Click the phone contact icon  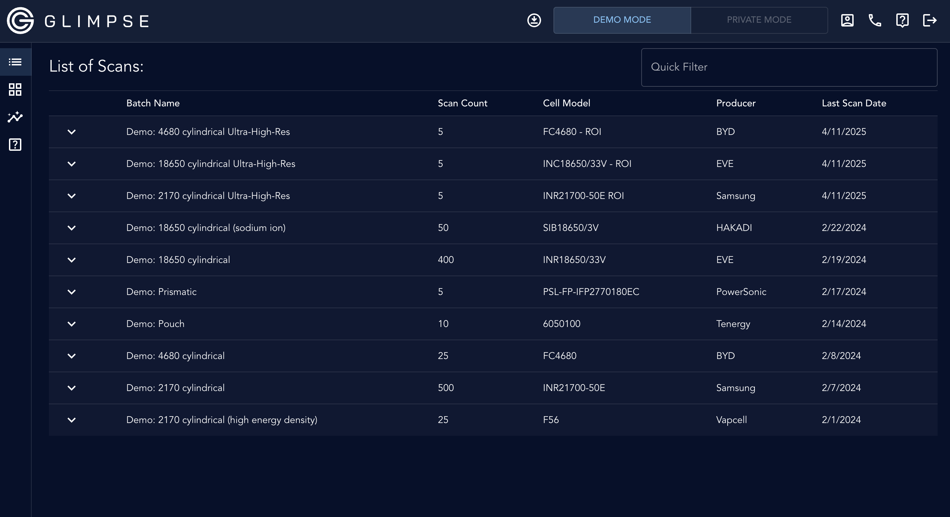point(875,20)
